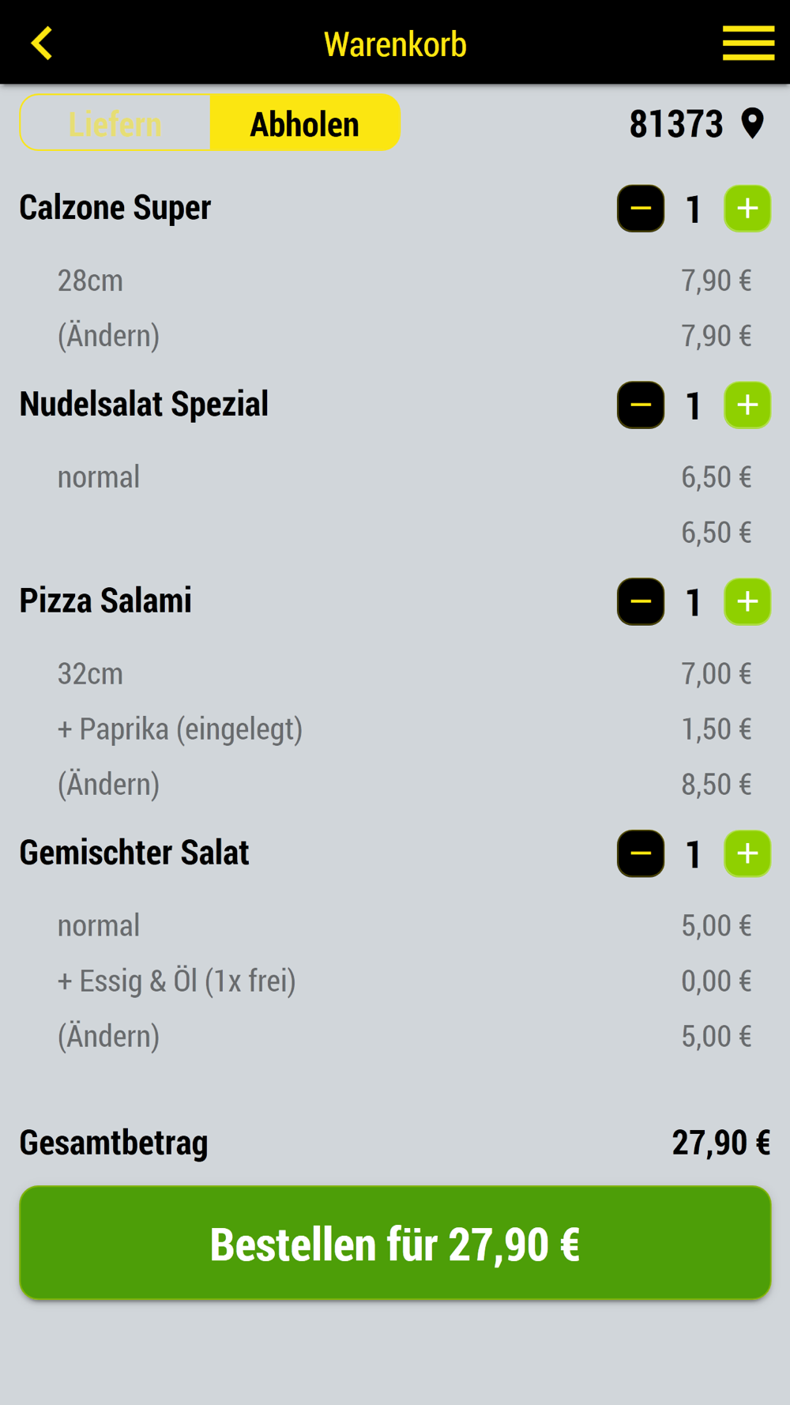
Task: Tap the location pin icon
Action: tap(753, 124)
